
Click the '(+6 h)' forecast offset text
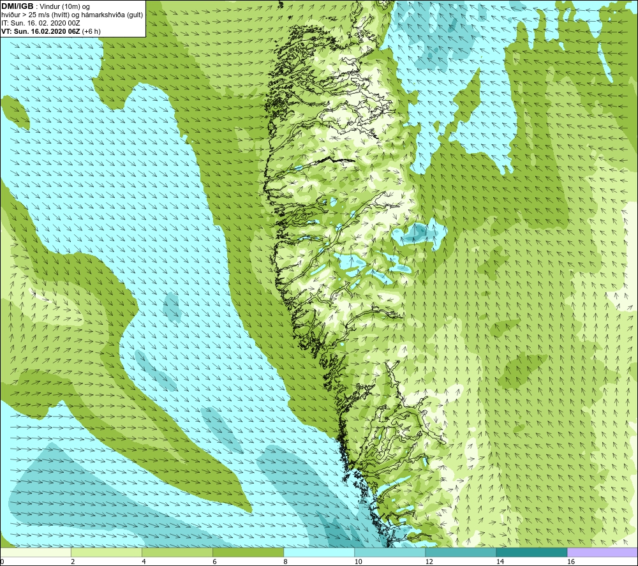click(91, 31)
